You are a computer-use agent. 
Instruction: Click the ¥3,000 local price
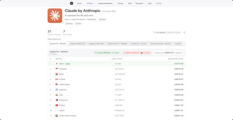[x=118, y=64]
